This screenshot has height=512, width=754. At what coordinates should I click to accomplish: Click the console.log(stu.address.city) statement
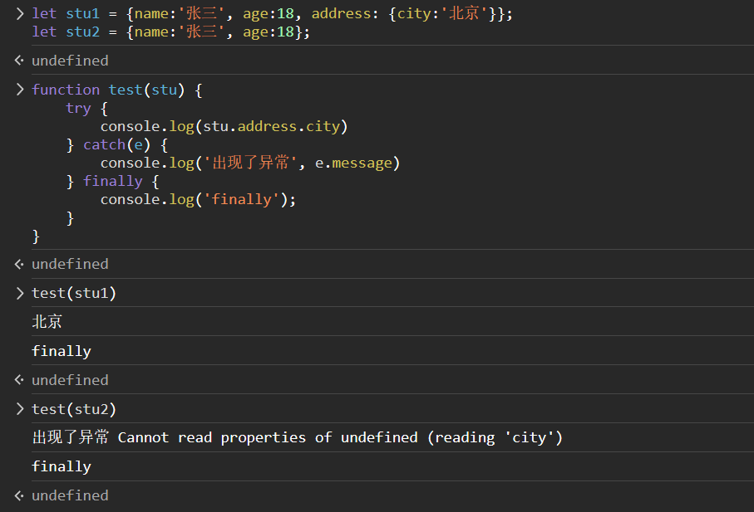224,126
